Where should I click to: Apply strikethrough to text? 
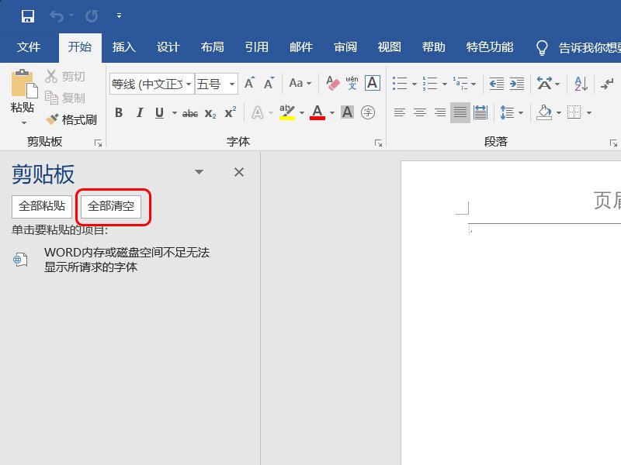pyautogui.click(x=190, y=112)
